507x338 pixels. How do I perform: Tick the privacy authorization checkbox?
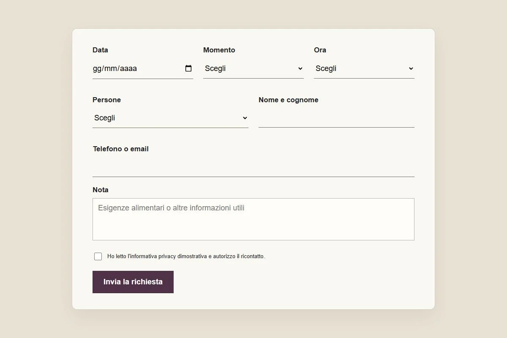coord(98,256)
